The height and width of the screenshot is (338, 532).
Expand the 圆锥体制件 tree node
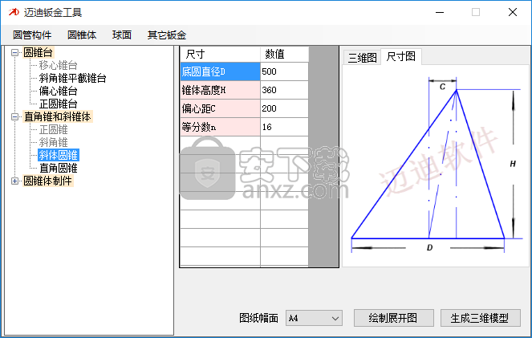(x=14, y=181)
